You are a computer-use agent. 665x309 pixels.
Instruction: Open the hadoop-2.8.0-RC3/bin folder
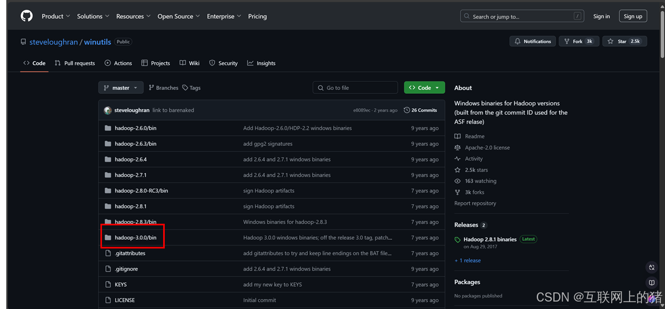141,191
